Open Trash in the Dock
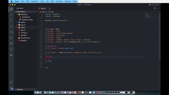This screenshot has height=95, width=169. [x=134, y=92]
